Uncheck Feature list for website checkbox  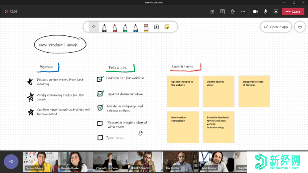[100, 79]
